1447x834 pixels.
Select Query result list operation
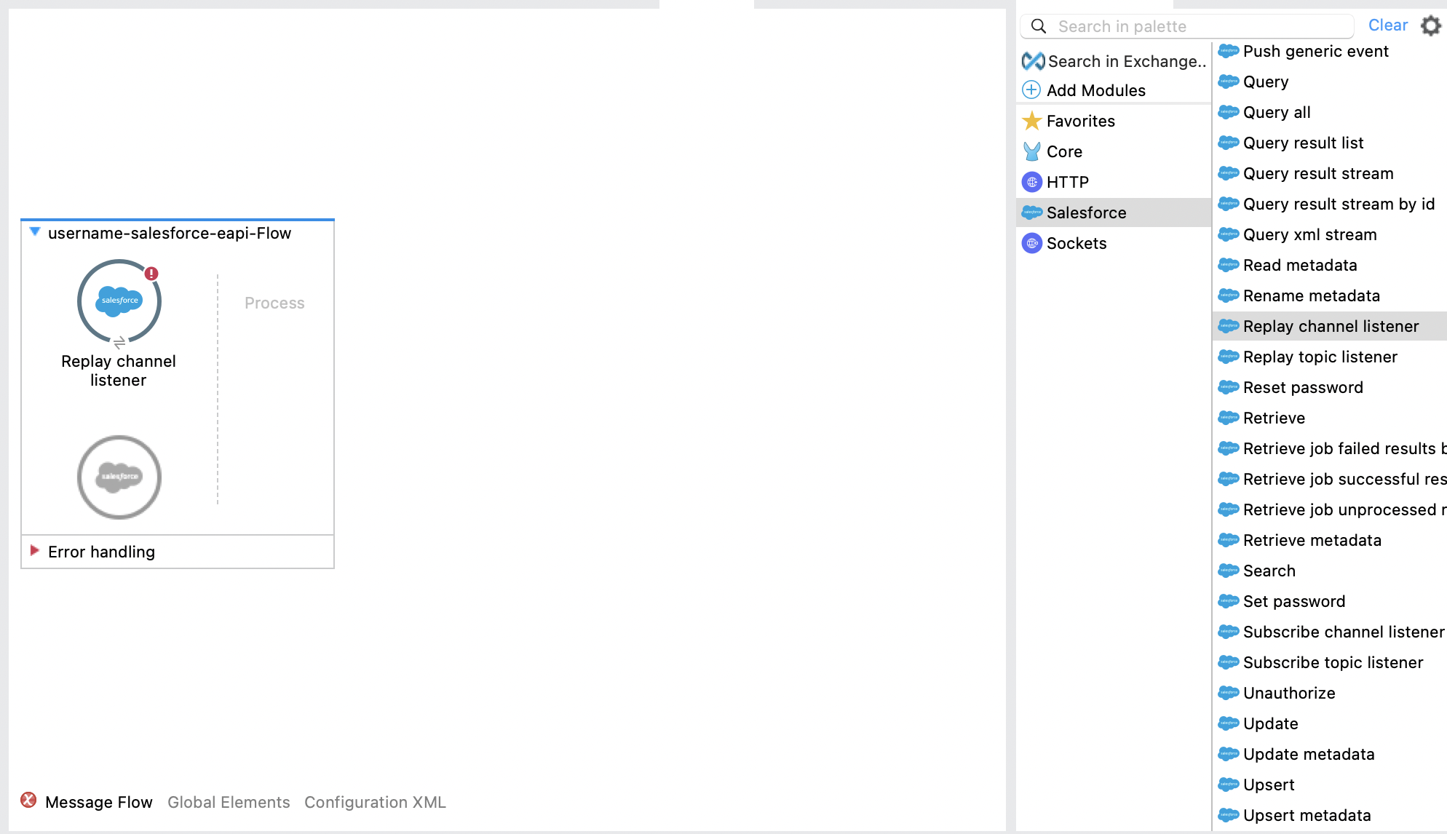coord(1330,143)
